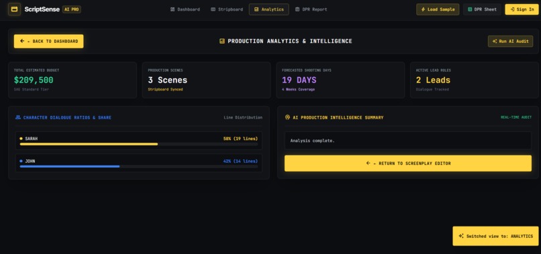Click the 2 Leads value
541x254 pixels.
pyautogui.click(x=433, y=80)
